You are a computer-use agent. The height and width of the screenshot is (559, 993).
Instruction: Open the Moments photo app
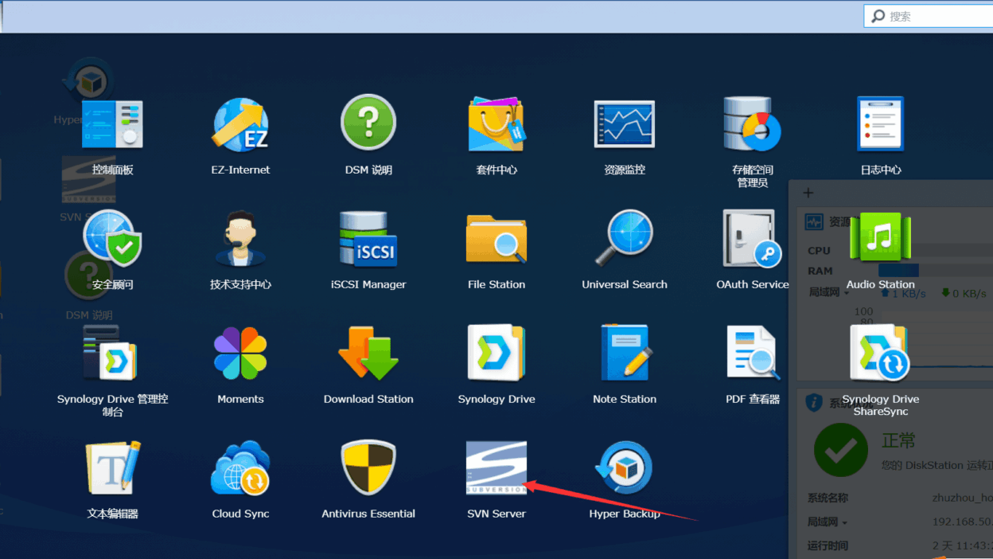[240, 354]
